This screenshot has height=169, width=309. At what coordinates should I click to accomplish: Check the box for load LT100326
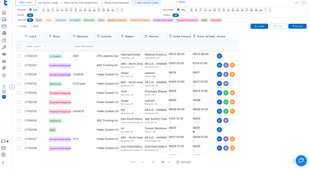[x=19, y=148]
